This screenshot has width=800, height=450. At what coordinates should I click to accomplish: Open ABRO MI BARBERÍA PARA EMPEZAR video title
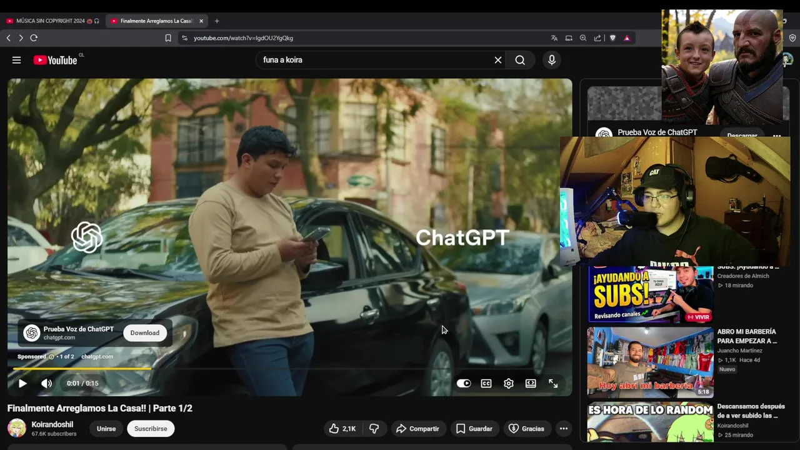(x=747, y=336)
